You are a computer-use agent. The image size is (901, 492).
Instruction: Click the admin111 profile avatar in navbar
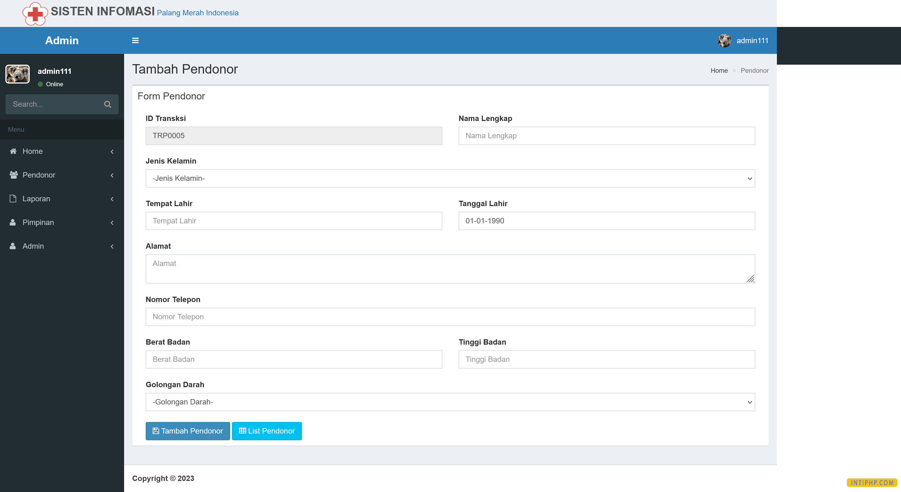point(724,40)
